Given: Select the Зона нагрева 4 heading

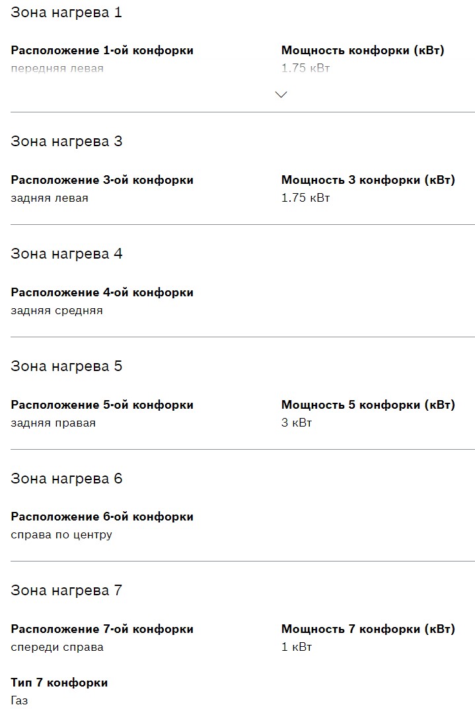Looking at the screenshot, I should (66, 253).
